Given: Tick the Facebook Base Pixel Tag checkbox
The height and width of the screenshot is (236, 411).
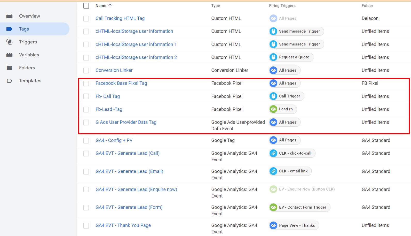Looking at the screenshot, I should click(86, 83).
